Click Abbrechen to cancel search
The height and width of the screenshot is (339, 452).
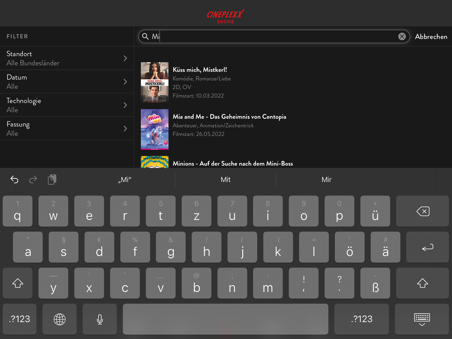[x=431, y=37]
